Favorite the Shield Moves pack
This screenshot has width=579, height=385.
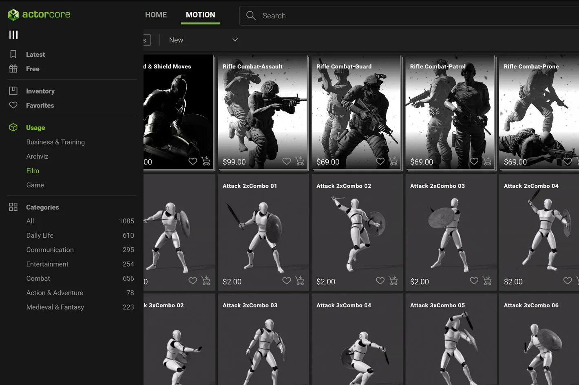193,161
